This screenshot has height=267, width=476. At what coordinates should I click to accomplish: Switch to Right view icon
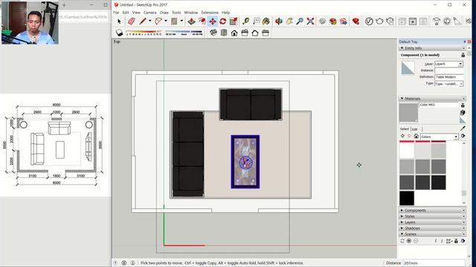click(245, 33)
